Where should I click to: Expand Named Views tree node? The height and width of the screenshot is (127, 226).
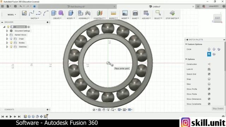click(7, 35)
